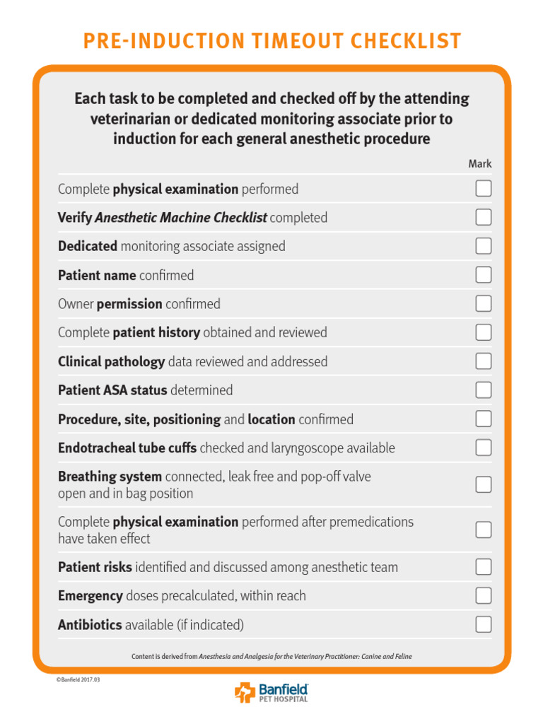Click the Pre-Induction Timeout Checklist title
Screen dimensions: 543x724
point(272,41)
